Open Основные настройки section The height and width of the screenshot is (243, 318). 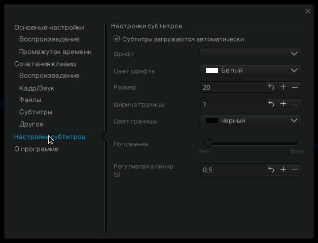[49, 27]
